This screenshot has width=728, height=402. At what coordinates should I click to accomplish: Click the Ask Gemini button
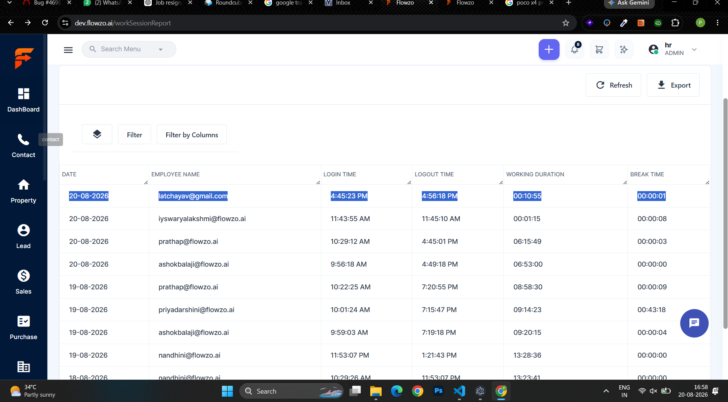coord(629,3)
